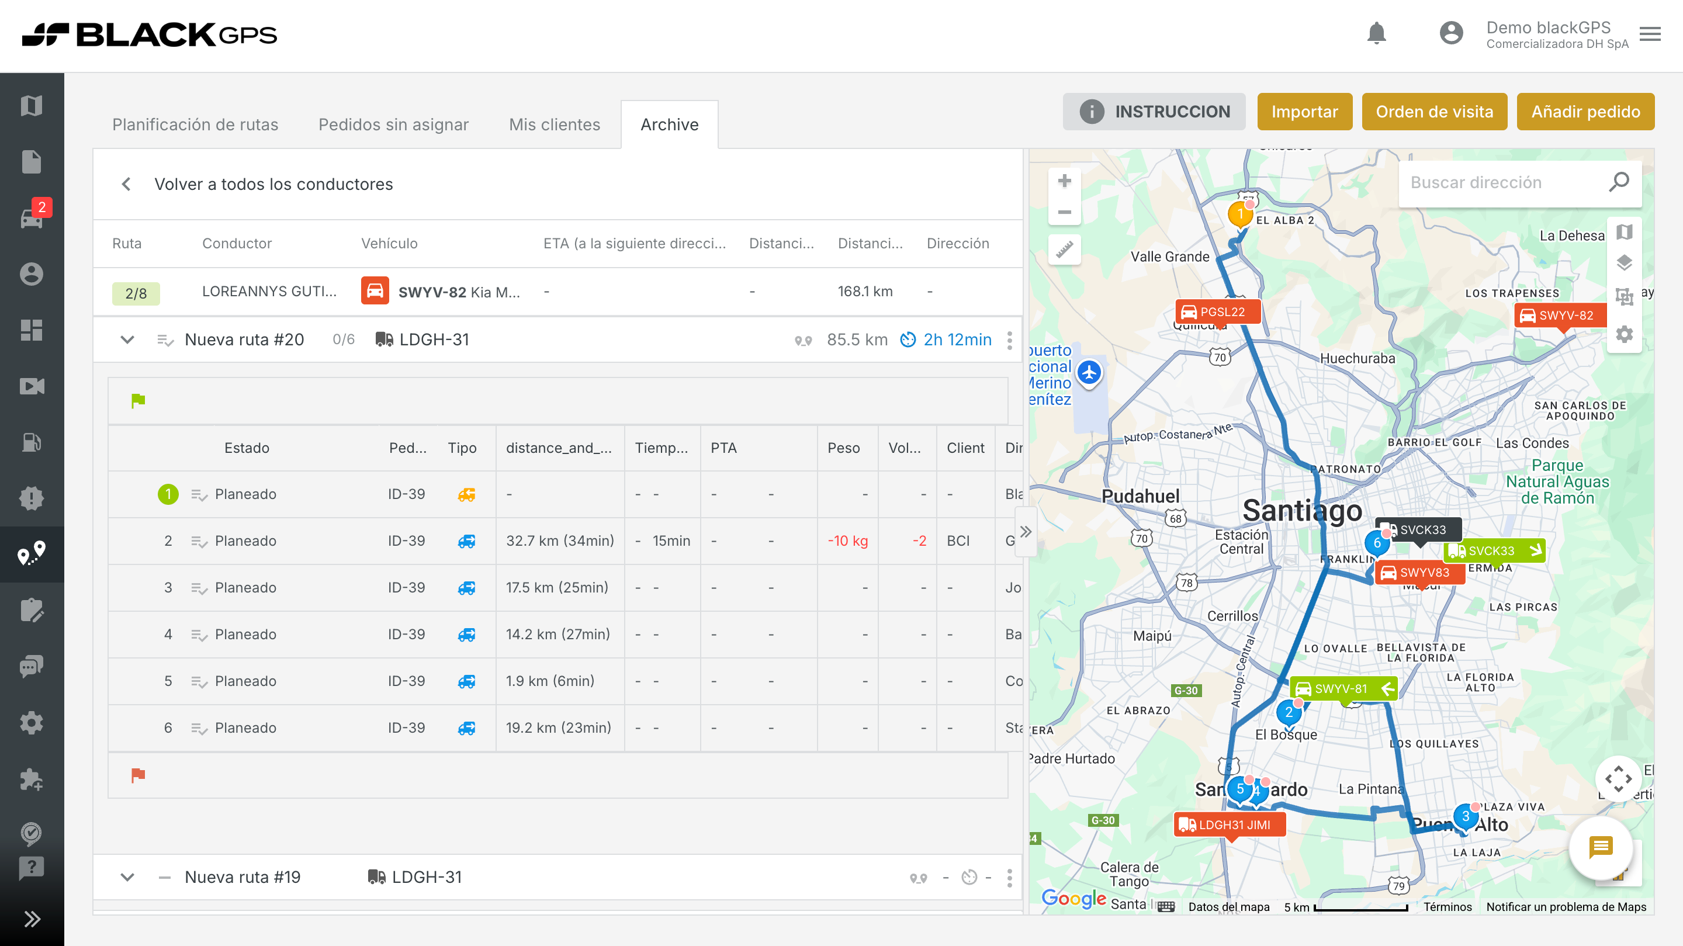Switch to Planificación de rutas tab
This screenshot has width=1683, height=946.
tap(195, 125)
